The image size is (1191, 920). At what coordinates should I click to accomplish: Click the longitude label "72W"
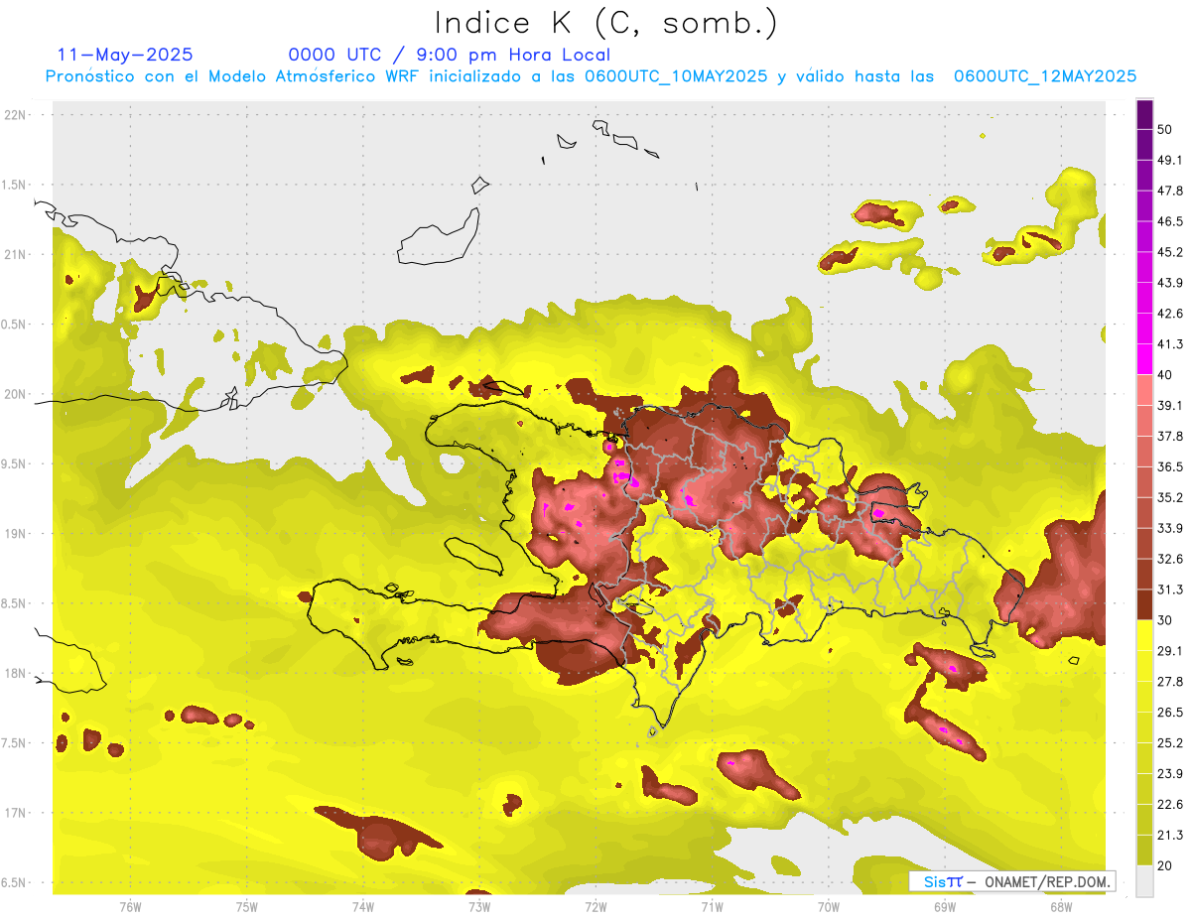click(x=595, y=907)
